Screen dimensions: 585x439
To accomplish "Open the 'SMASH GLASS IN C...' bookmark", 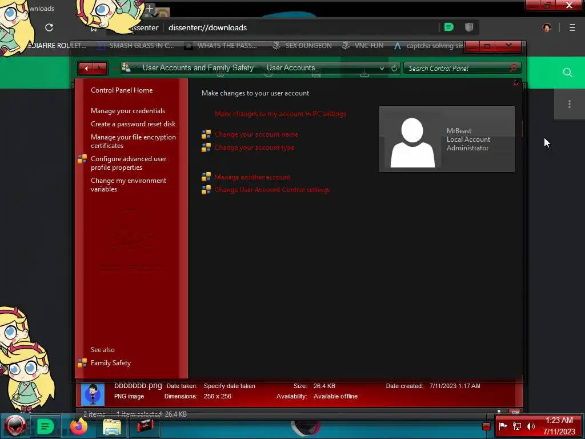I will point(135,46).
